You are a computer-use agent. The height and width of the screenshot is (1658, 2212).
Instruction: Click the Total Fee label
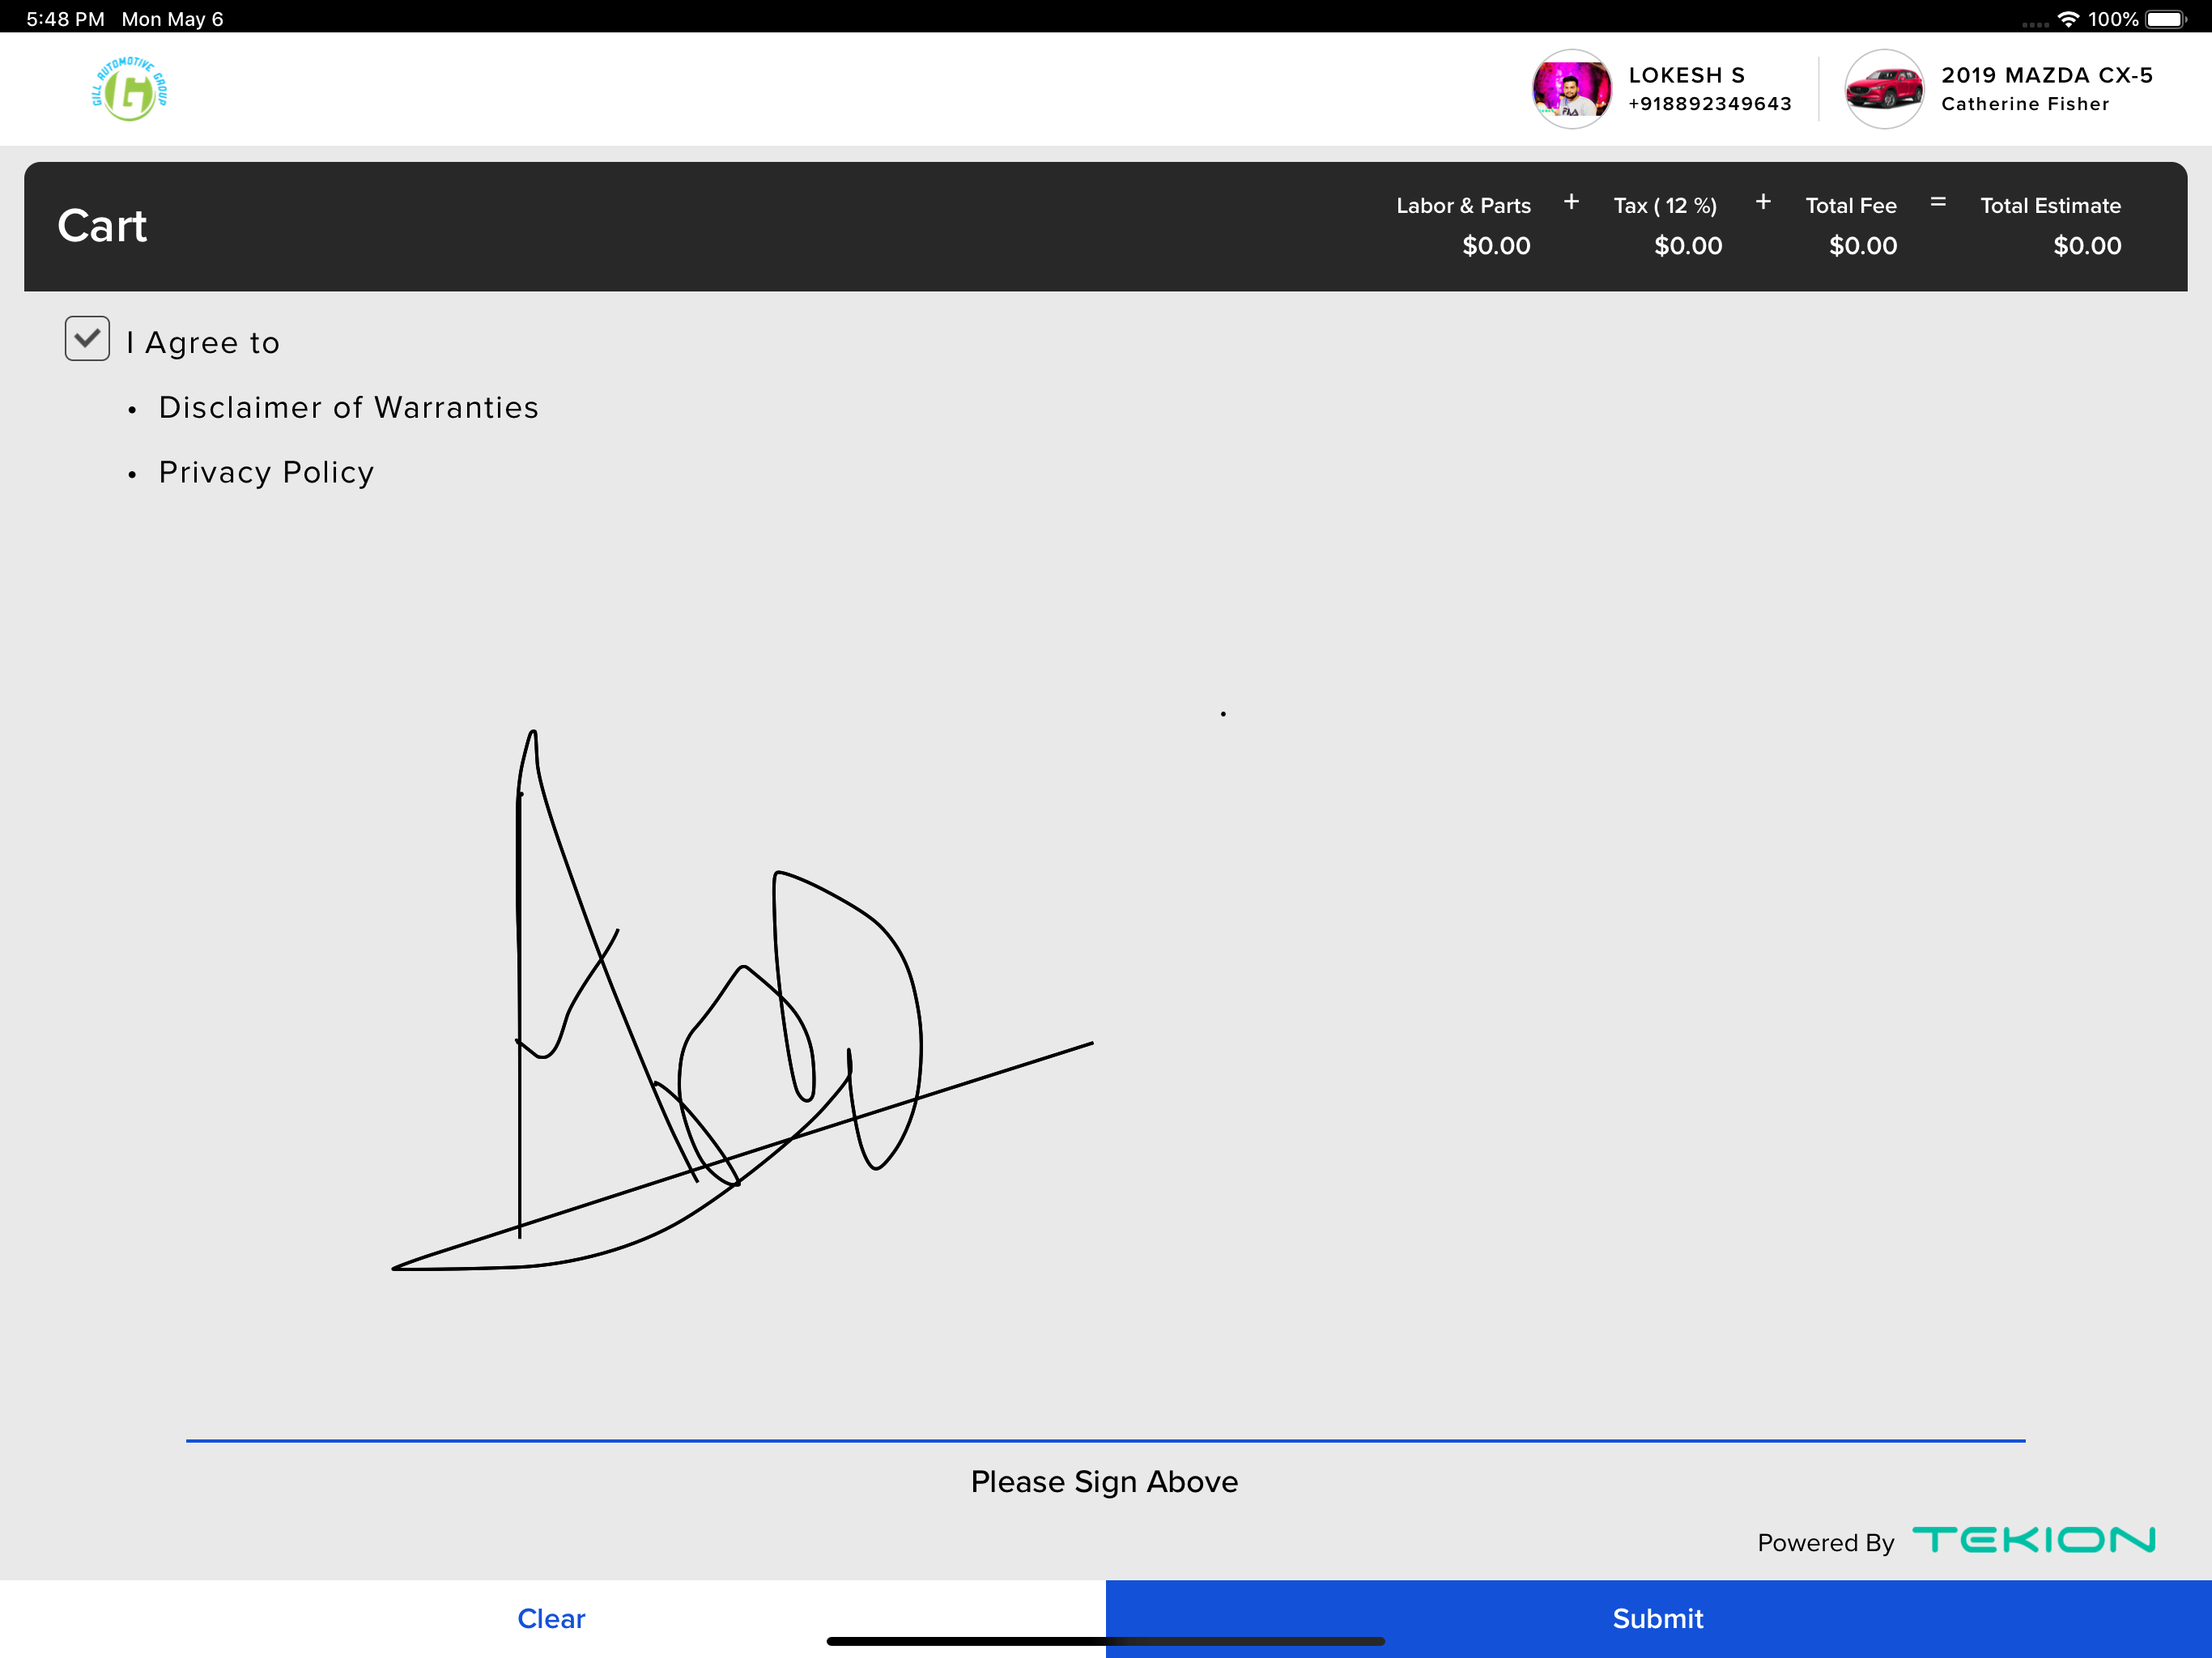[x=1851, y=206]
